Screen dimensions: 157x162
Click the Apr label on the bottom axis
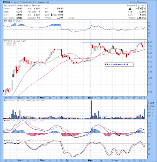click(x=68, y=160)
